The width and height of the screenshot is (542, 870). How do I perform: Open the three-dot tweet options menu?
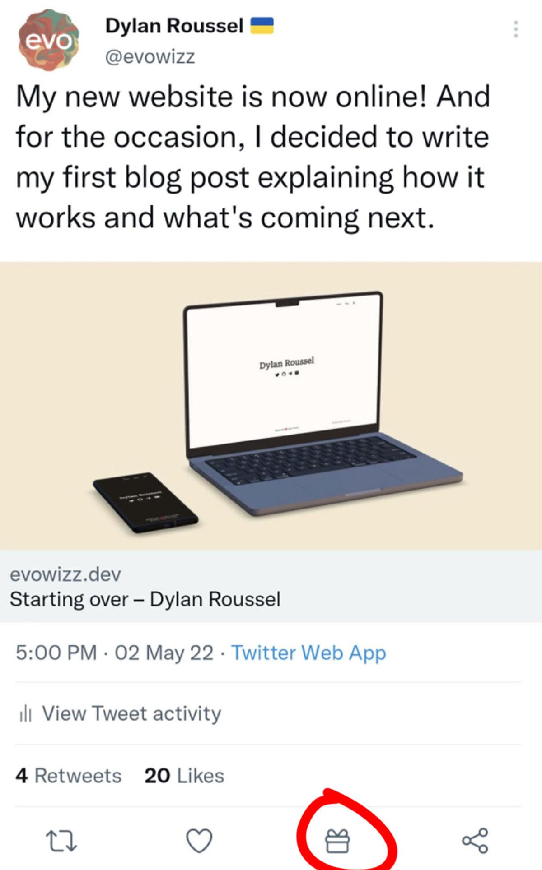coord(515,29)
